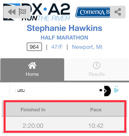This screenshot has height=136, width=129.
Task: Select the HALF MARATHON event label
Action: 64,38
